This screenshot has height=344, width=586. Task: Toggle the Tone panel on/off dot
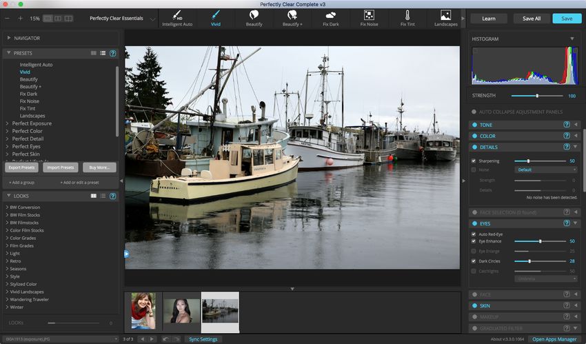click(474, 125)
